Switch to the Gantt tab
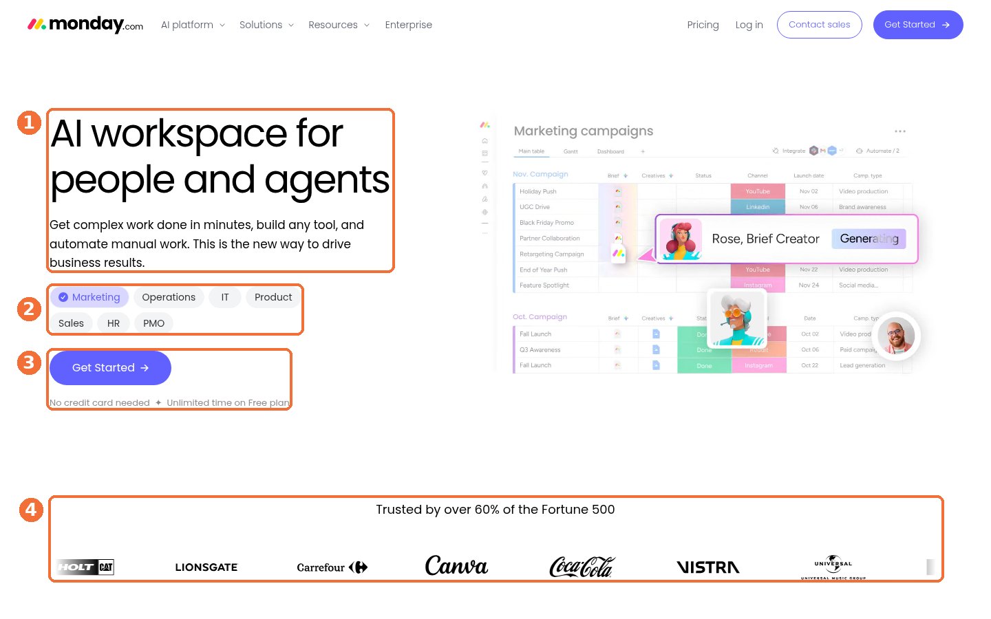Image resolution: width=991 pixels, height=619 pixels. pos(571,151)
